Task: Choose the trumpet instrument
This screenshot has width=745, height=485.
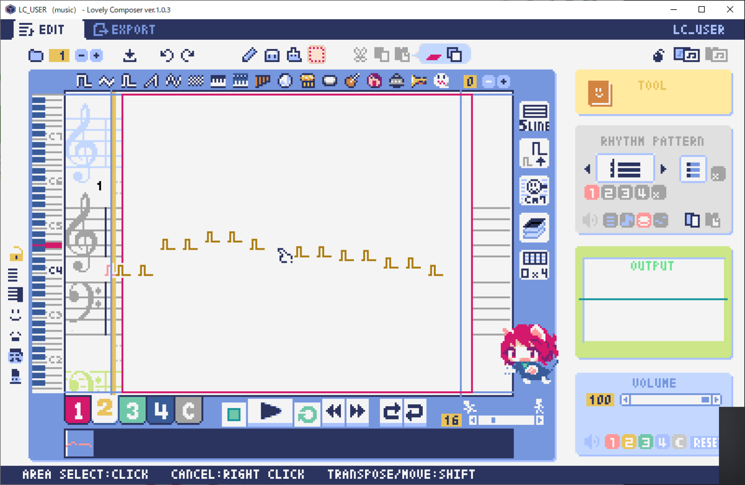Action: 419,81
